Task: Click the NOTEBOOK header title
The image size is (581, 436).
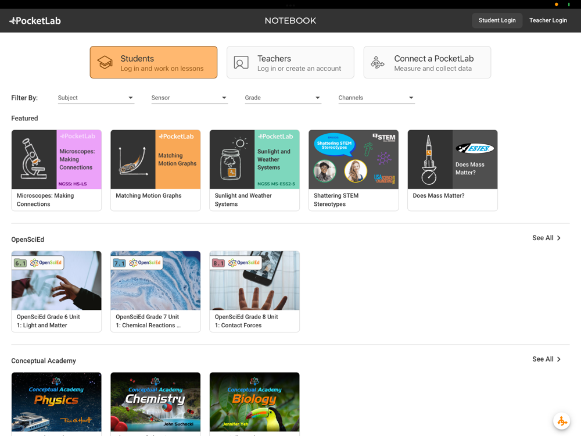Action: 290,21
